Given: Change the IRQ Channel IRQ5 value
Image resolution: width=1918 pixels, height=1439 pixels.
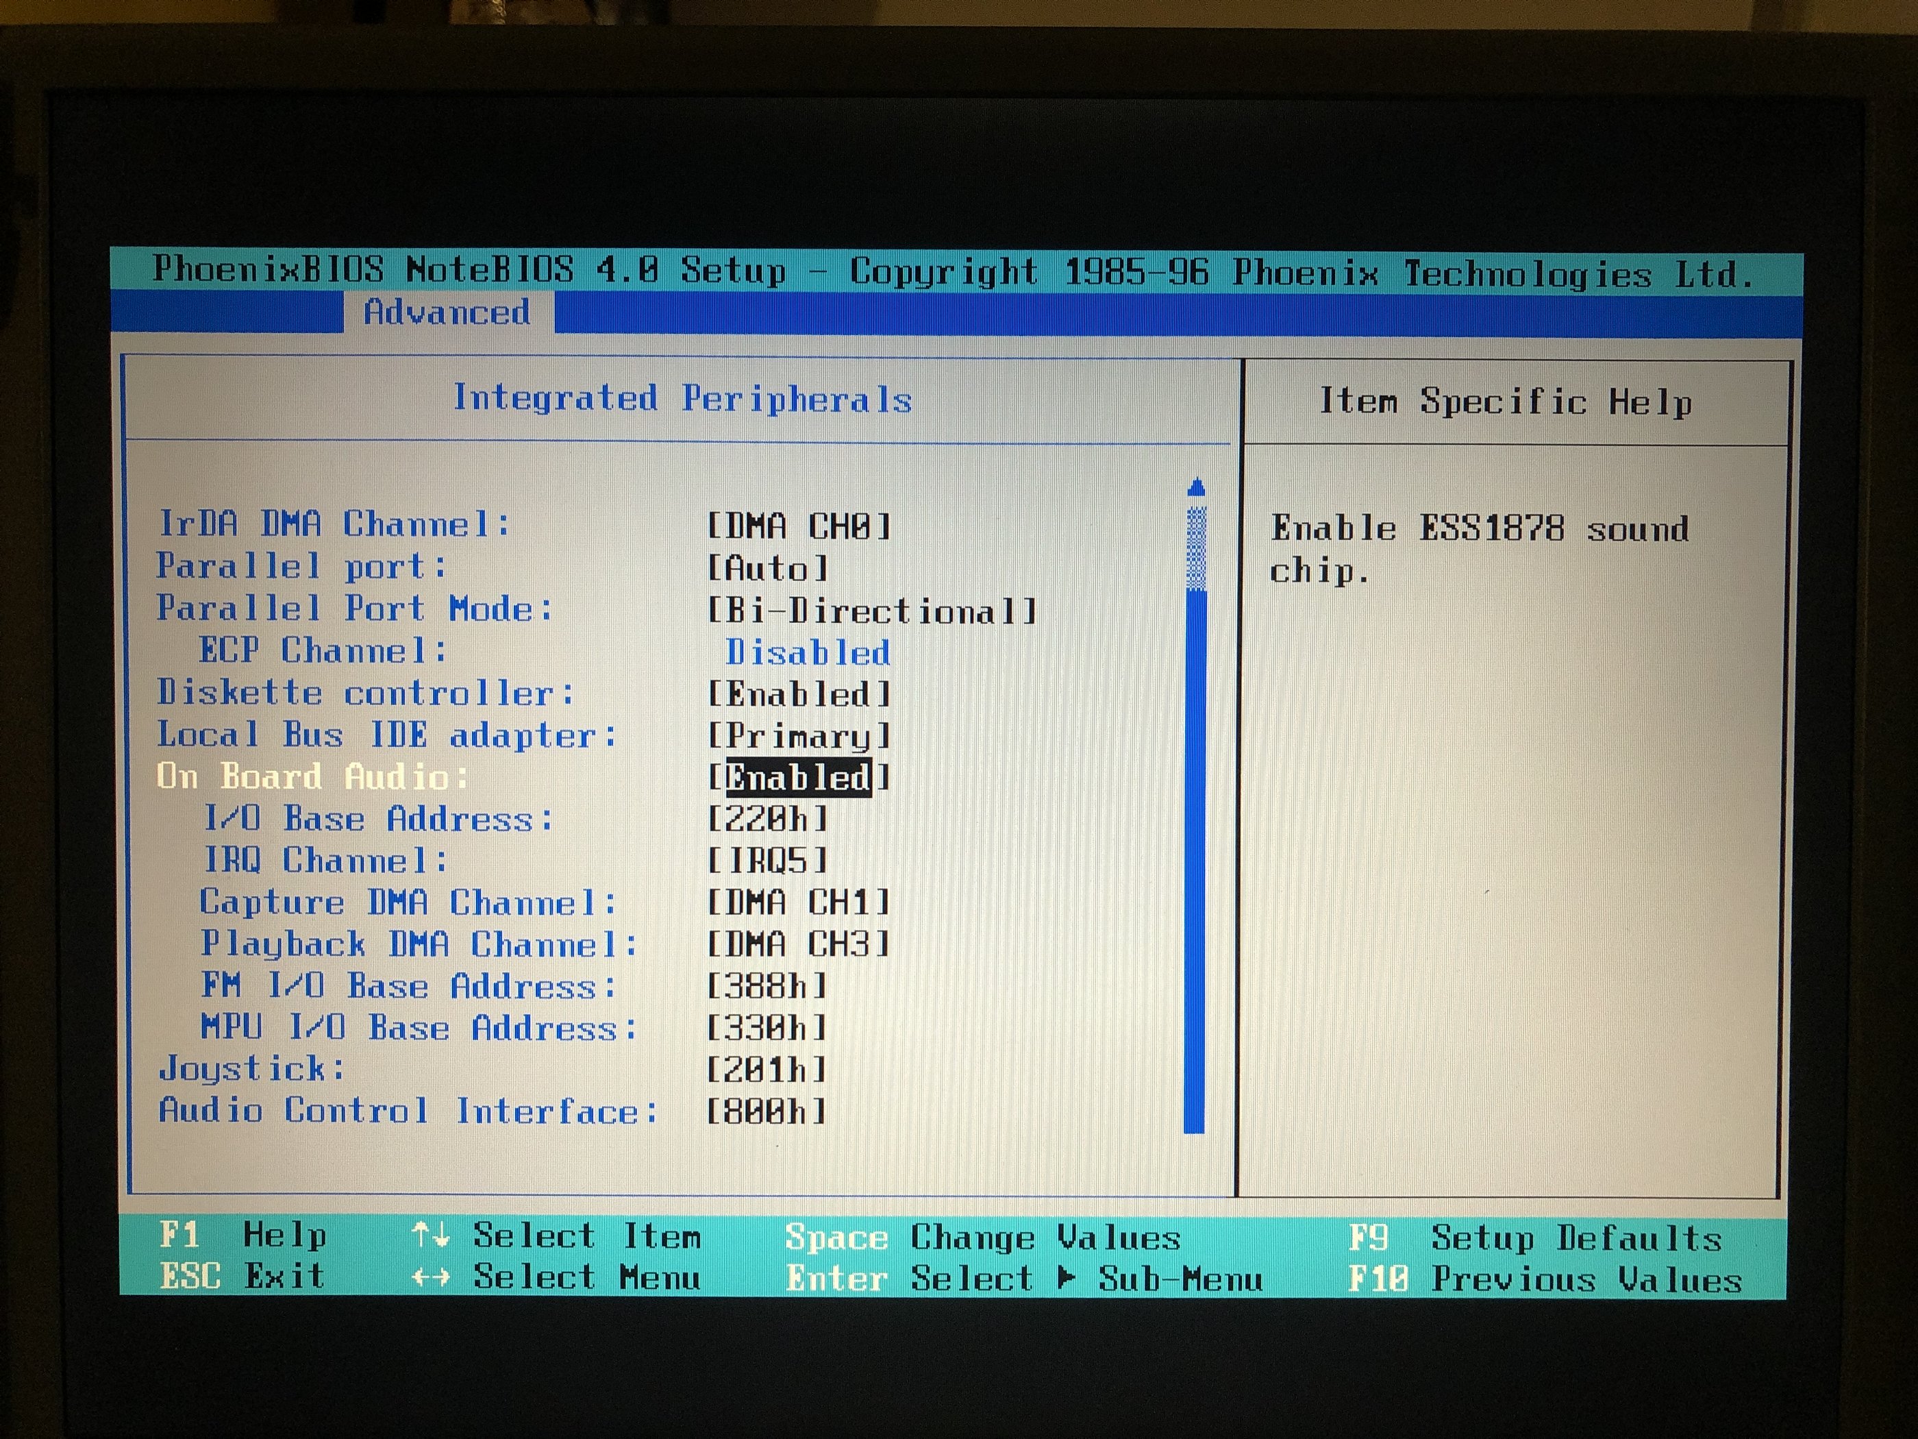Looking at the screenshot, I should [x=767, y=861].
